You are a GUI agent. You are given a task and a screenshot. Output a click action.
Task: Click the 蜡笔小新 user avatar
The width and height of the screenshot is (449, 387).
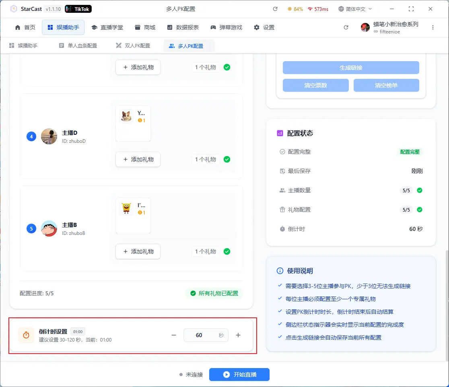click(x=365, y=27)
